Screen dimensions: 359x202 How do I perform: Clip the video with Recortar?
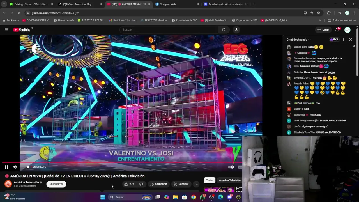point(181,184)
